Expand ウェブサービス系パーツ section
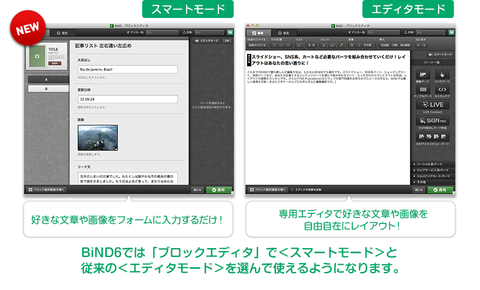The image size is (480, 290). pos(433,170)
